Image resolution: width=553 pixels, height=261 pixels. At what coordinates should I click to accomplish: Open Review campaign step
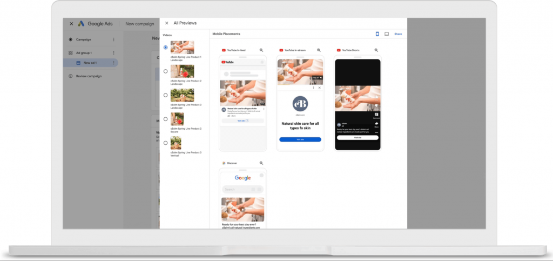point(89,76)
